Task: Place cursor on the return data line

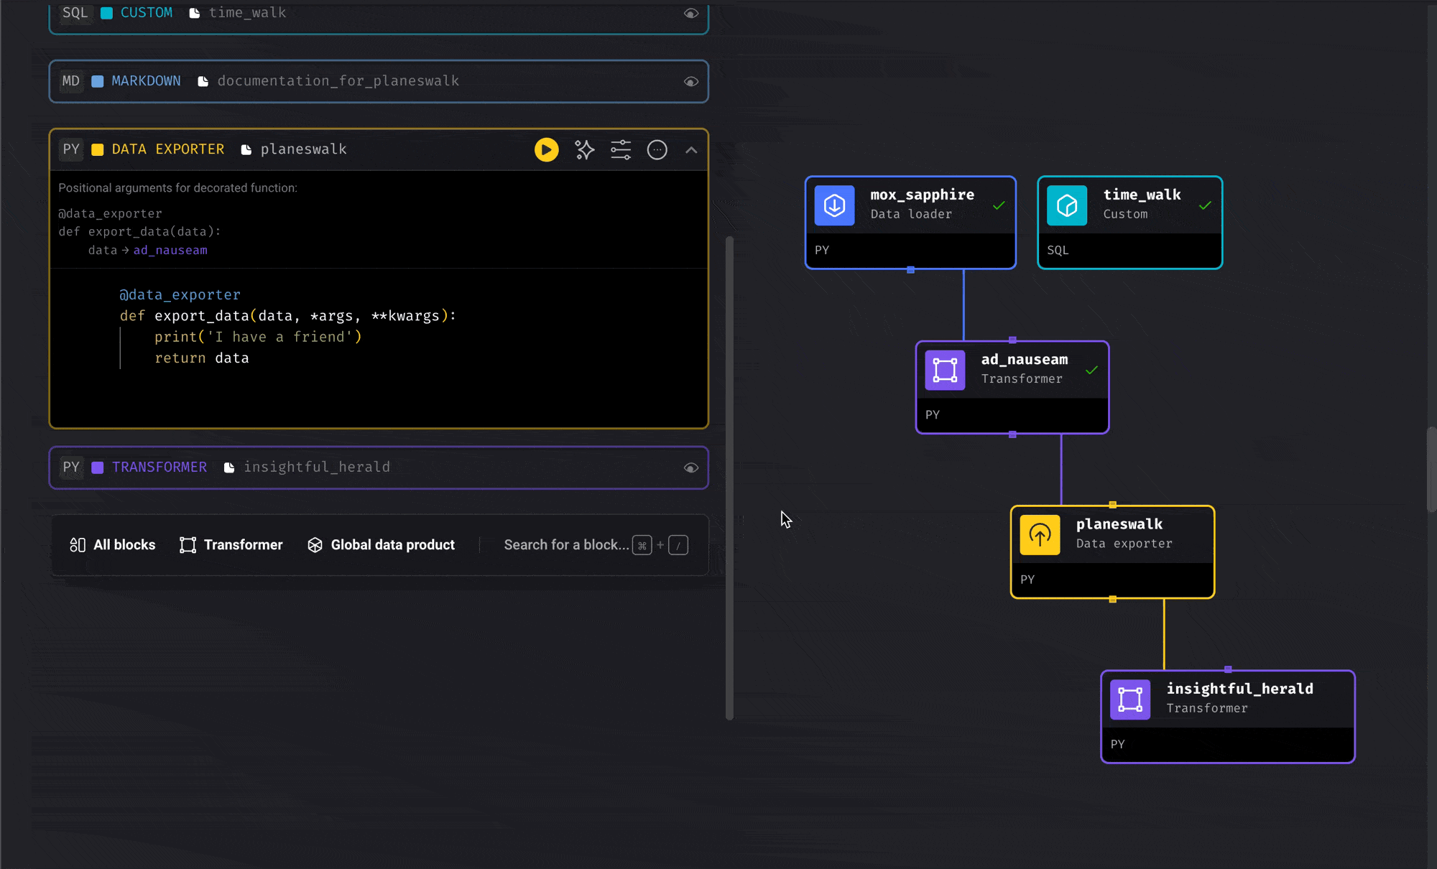Action: (x=202, y=358)
